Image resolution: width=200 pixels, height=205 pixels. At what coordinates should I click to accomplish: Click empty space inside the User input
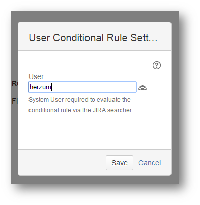point(95,87)
